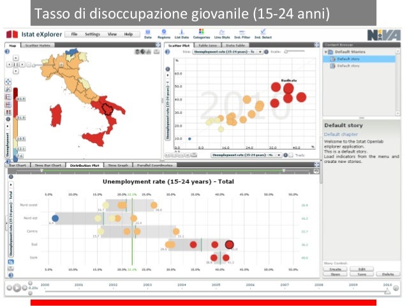The image size is (407, 306).
Task: Switch to the Table Lens tab
Action: [x=208, y=45]
